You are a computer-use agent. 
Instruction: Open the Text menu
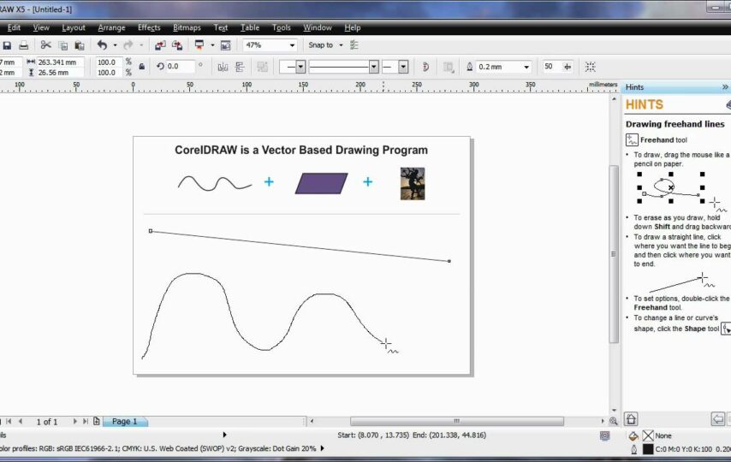(221, 27)
